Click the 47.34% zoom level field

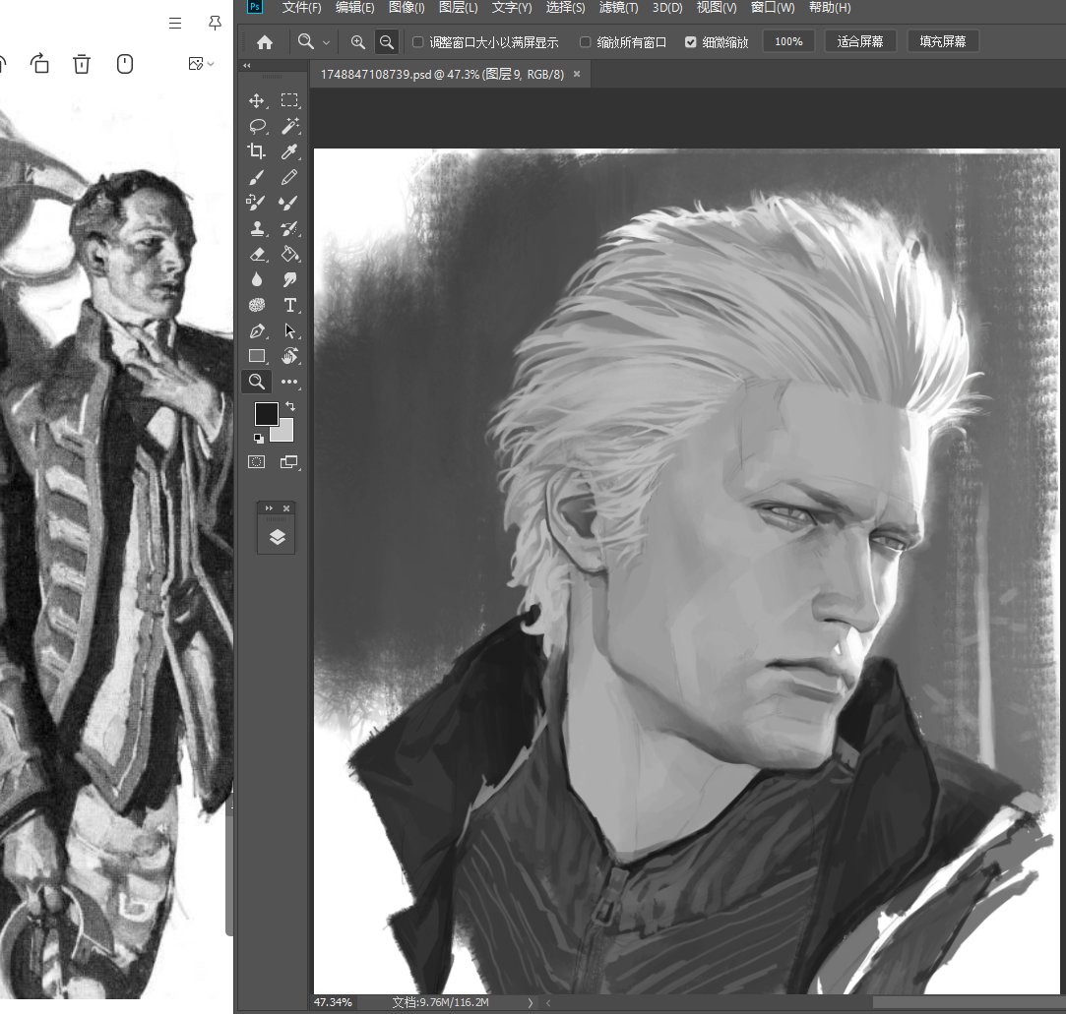click(333, 1002)
